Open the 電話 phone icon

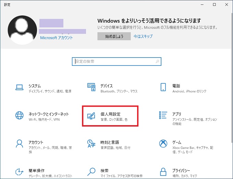pos(163,87)
